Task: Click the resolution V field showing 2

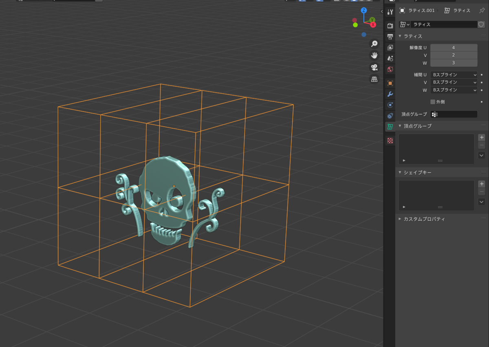Action: tap(454, 55)
